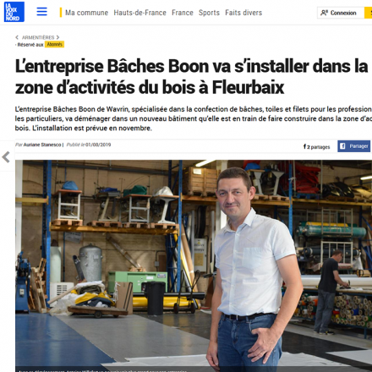Viewport: 372px width, 372px height.
Task: Click right chevron after Armentières breadcrumb
Action: coord(57,37)
